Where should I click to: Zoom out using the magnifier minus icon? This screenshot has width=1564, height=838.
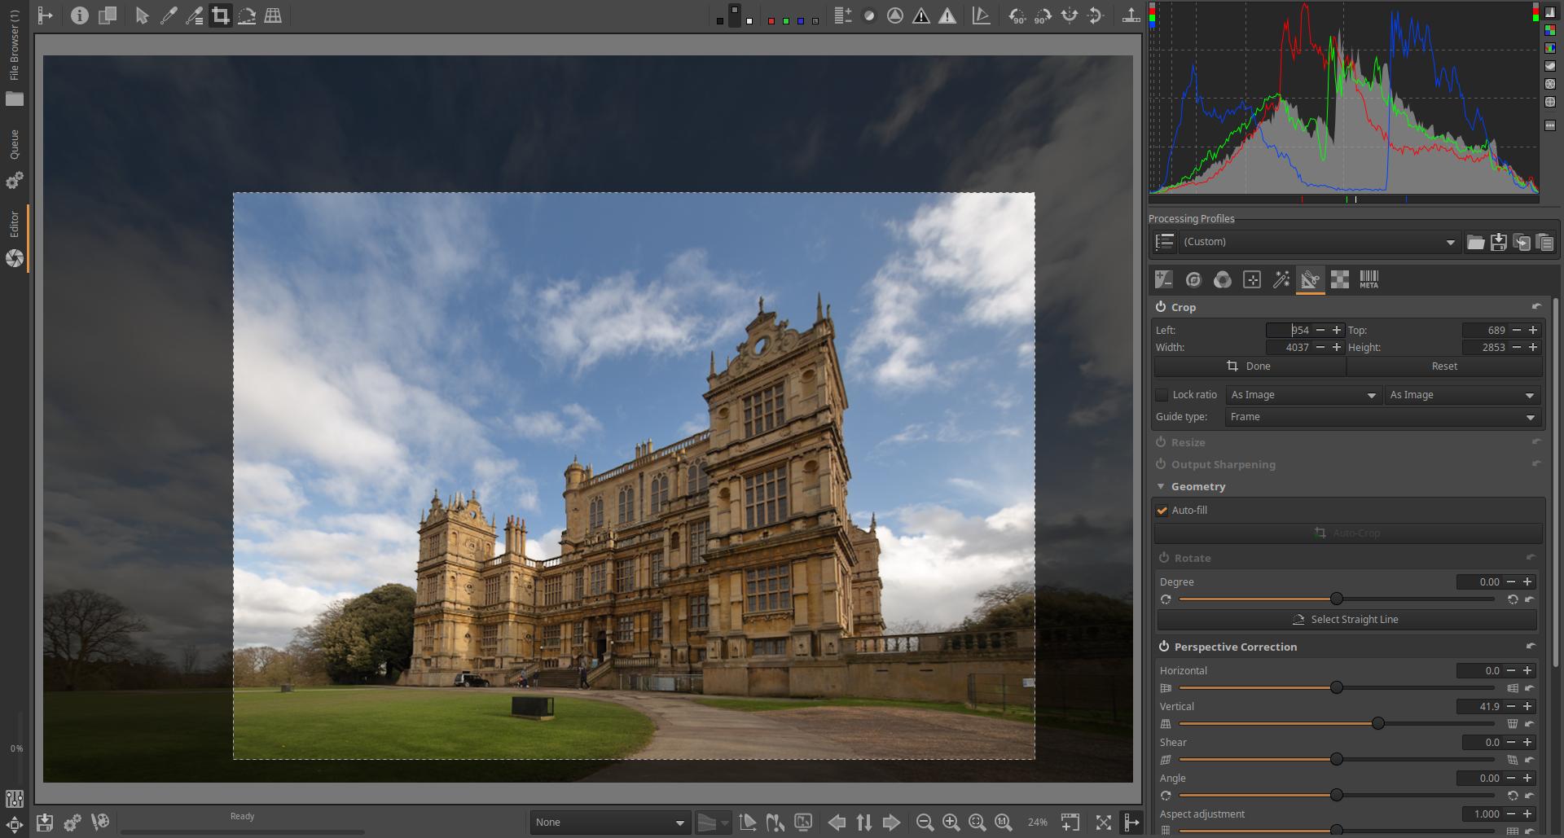pos(925,823)
